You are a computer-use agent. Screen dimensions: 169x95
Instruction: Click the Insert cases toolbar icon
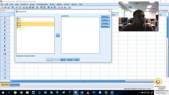(x=41, y=7)
